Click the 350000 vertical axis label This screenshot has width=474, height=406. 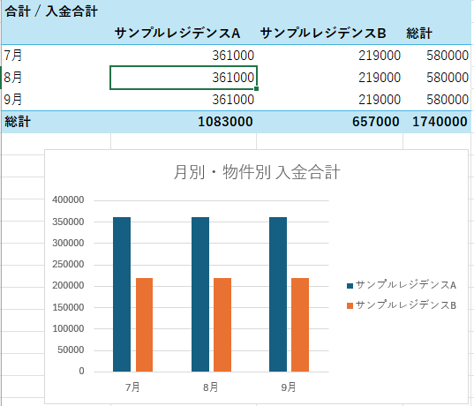pos(68,222)
